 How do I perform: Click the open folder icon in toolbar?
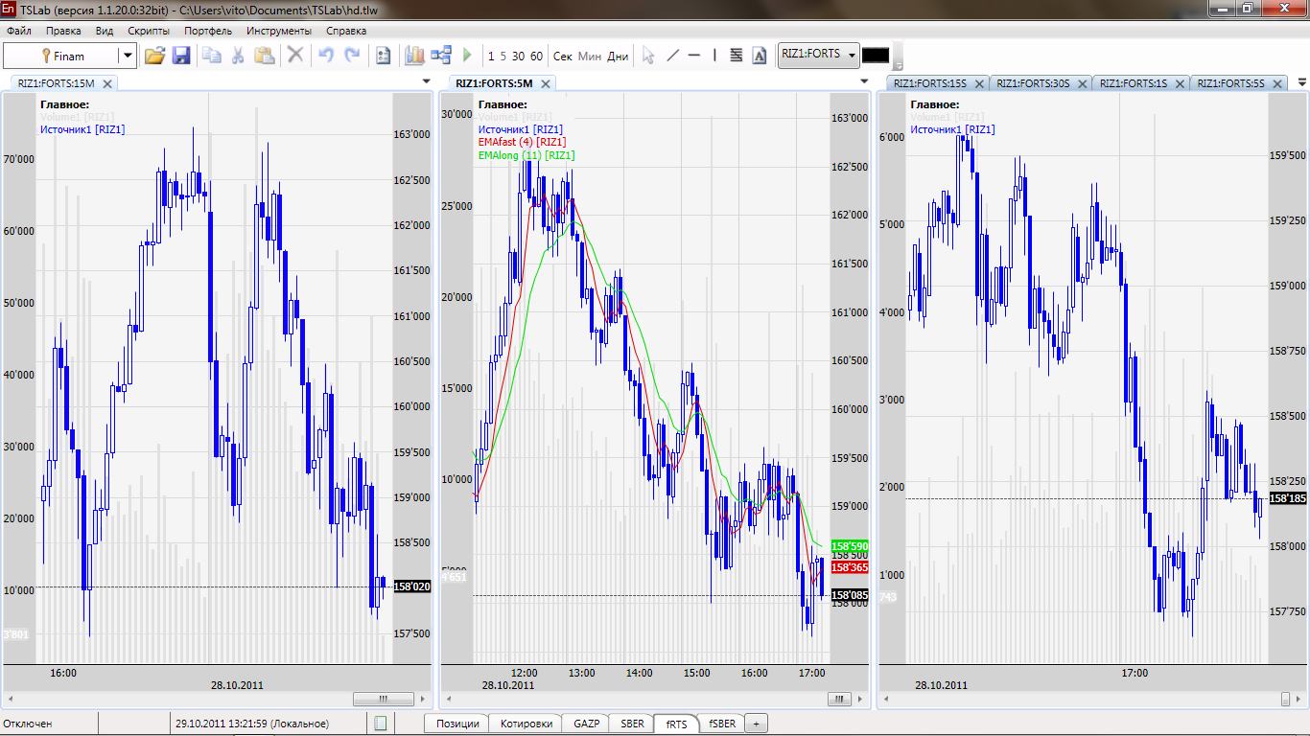pyautogui.click(x=154, y=56)
